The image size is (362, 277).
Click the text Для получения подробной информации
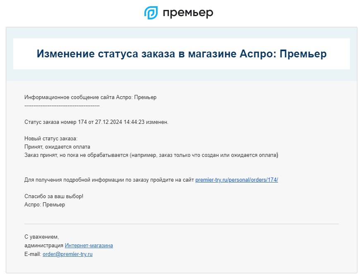click(74, 180)
